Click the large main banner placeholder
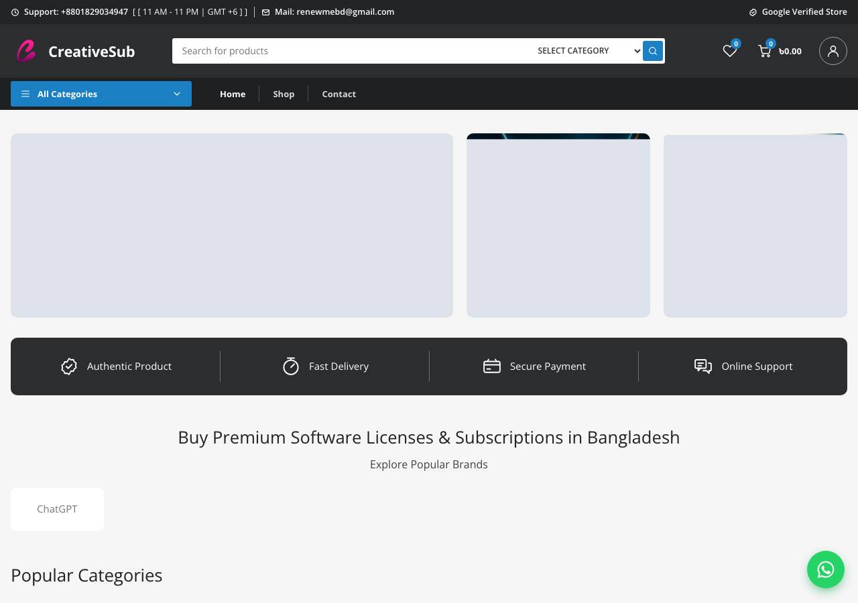 [x=232, y=225]
